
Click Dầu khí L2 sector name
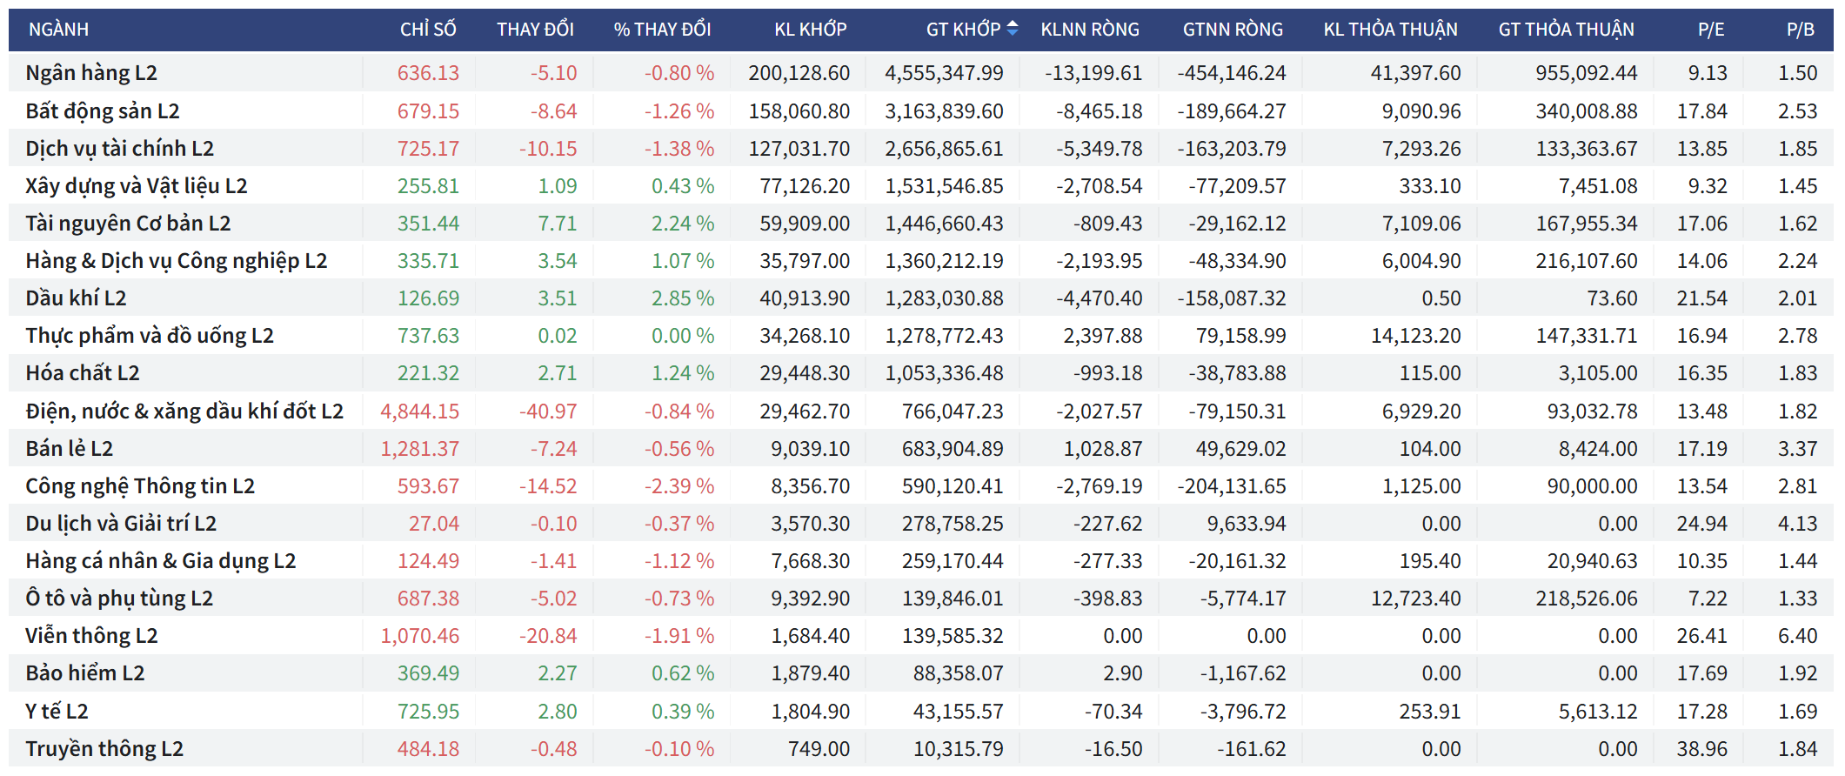click(76, 298)
